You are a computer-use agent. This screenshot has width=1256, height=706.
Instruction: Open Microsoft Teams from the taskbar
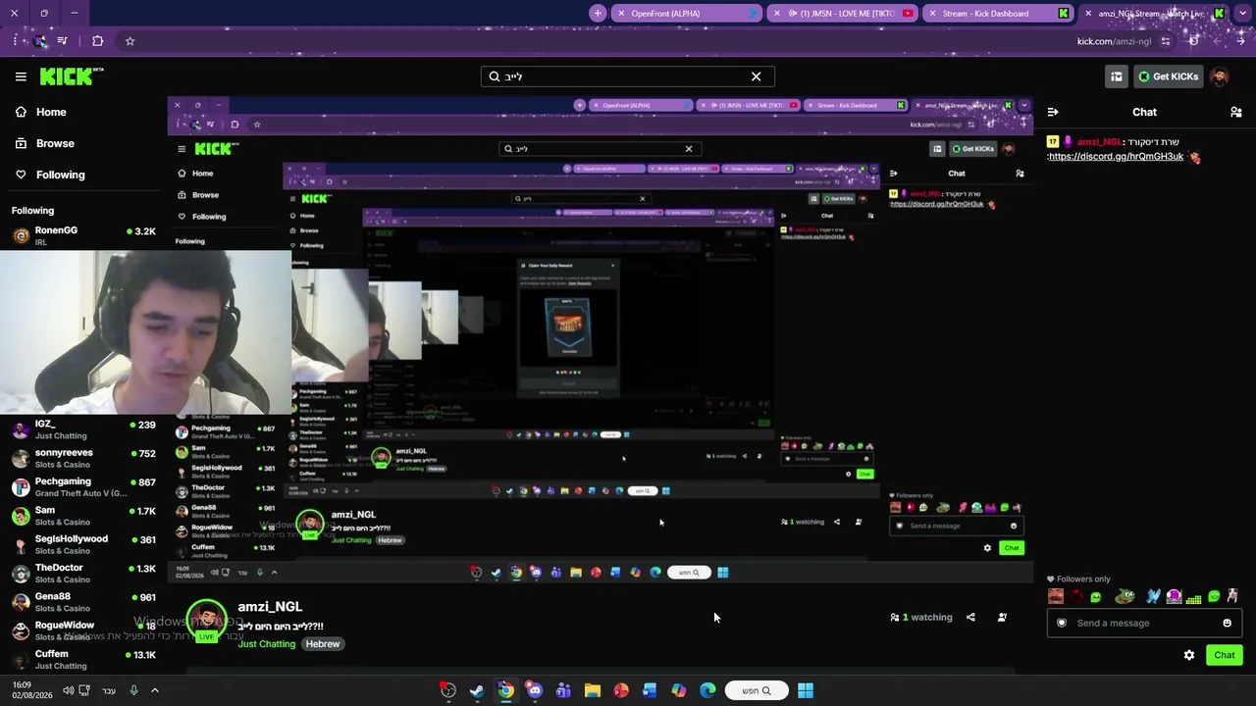click(x=563, y=690)
